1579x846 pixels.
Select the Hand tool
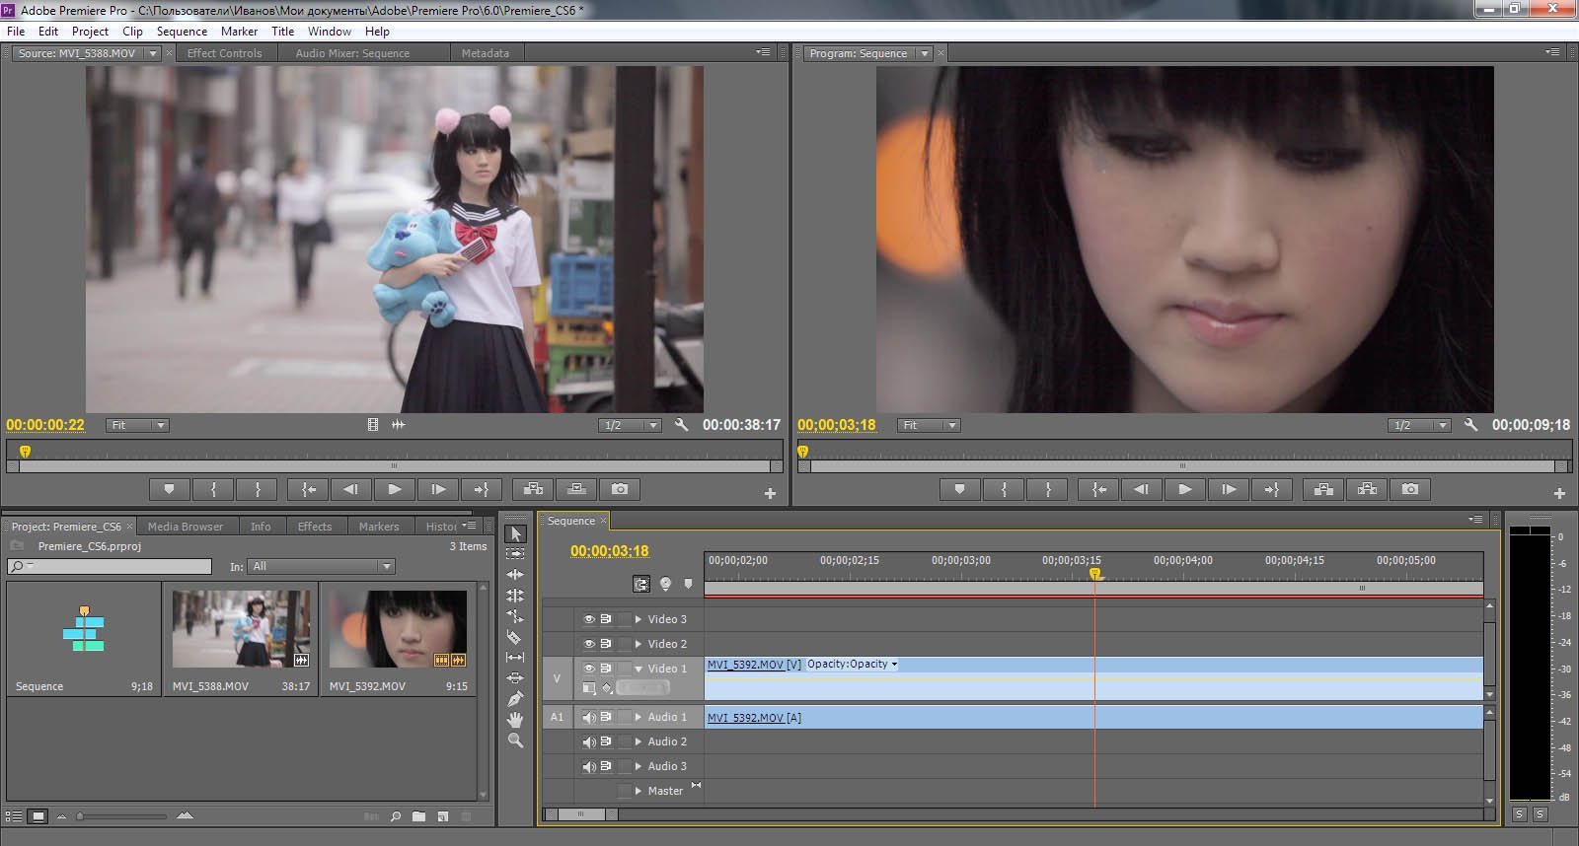pos(515,720)
